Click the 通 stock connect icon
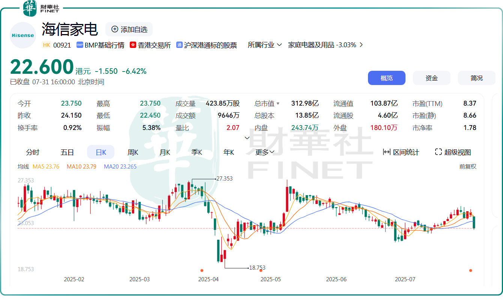Image resolution: width=503 pixels, height=303 pixels. [x=179, y=45]
